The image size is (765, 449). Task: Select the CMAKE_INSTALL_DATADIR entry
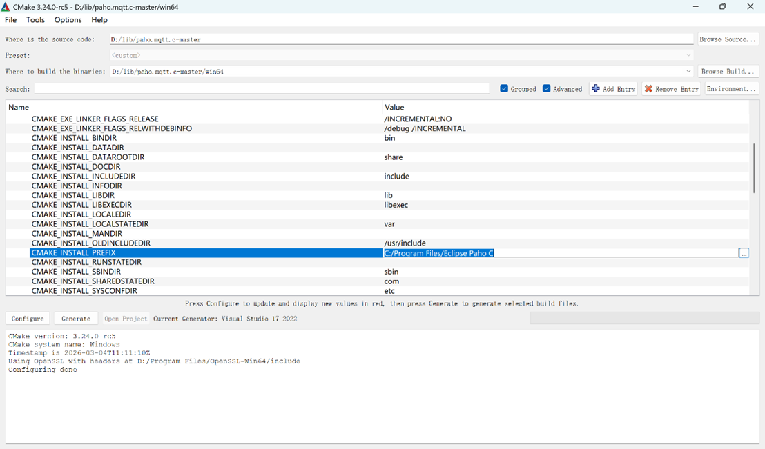coord(77,148)
